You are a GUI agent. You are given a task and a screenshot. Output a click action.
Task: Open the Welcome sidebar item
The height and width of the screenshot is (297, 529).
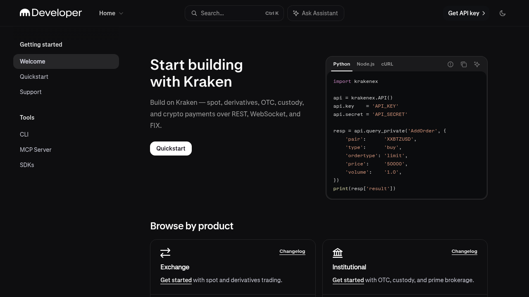pyautogui.click(x=66, y=61)
